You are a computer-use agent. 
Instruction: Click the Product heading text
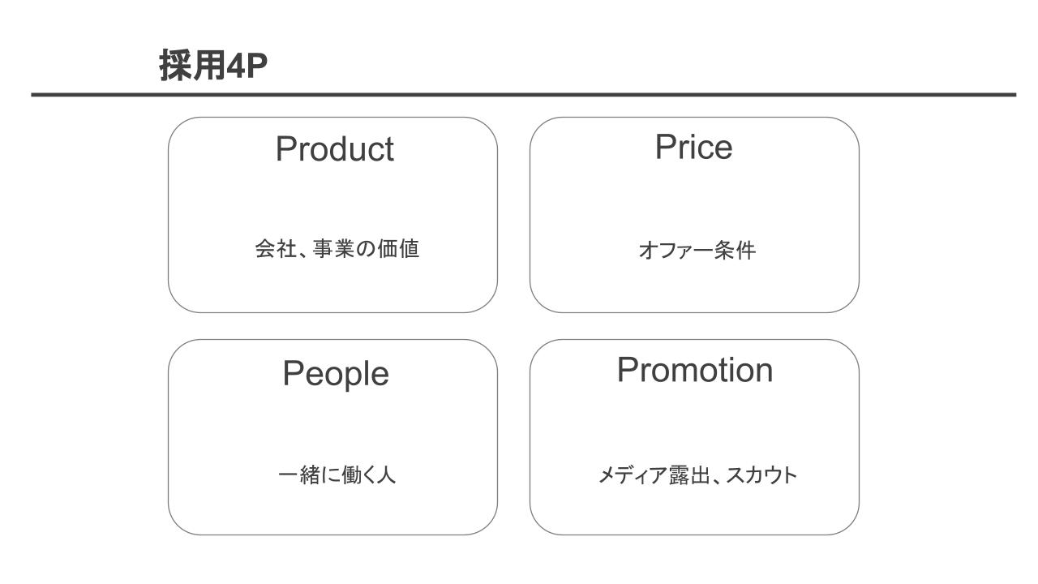[x=334, y=149]
